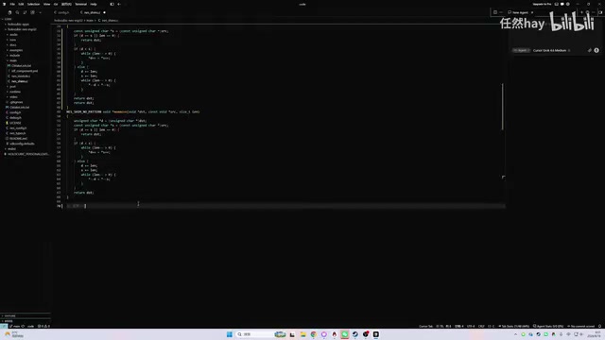
Task: Close the New Agent tab
Action: pos(532,12)
